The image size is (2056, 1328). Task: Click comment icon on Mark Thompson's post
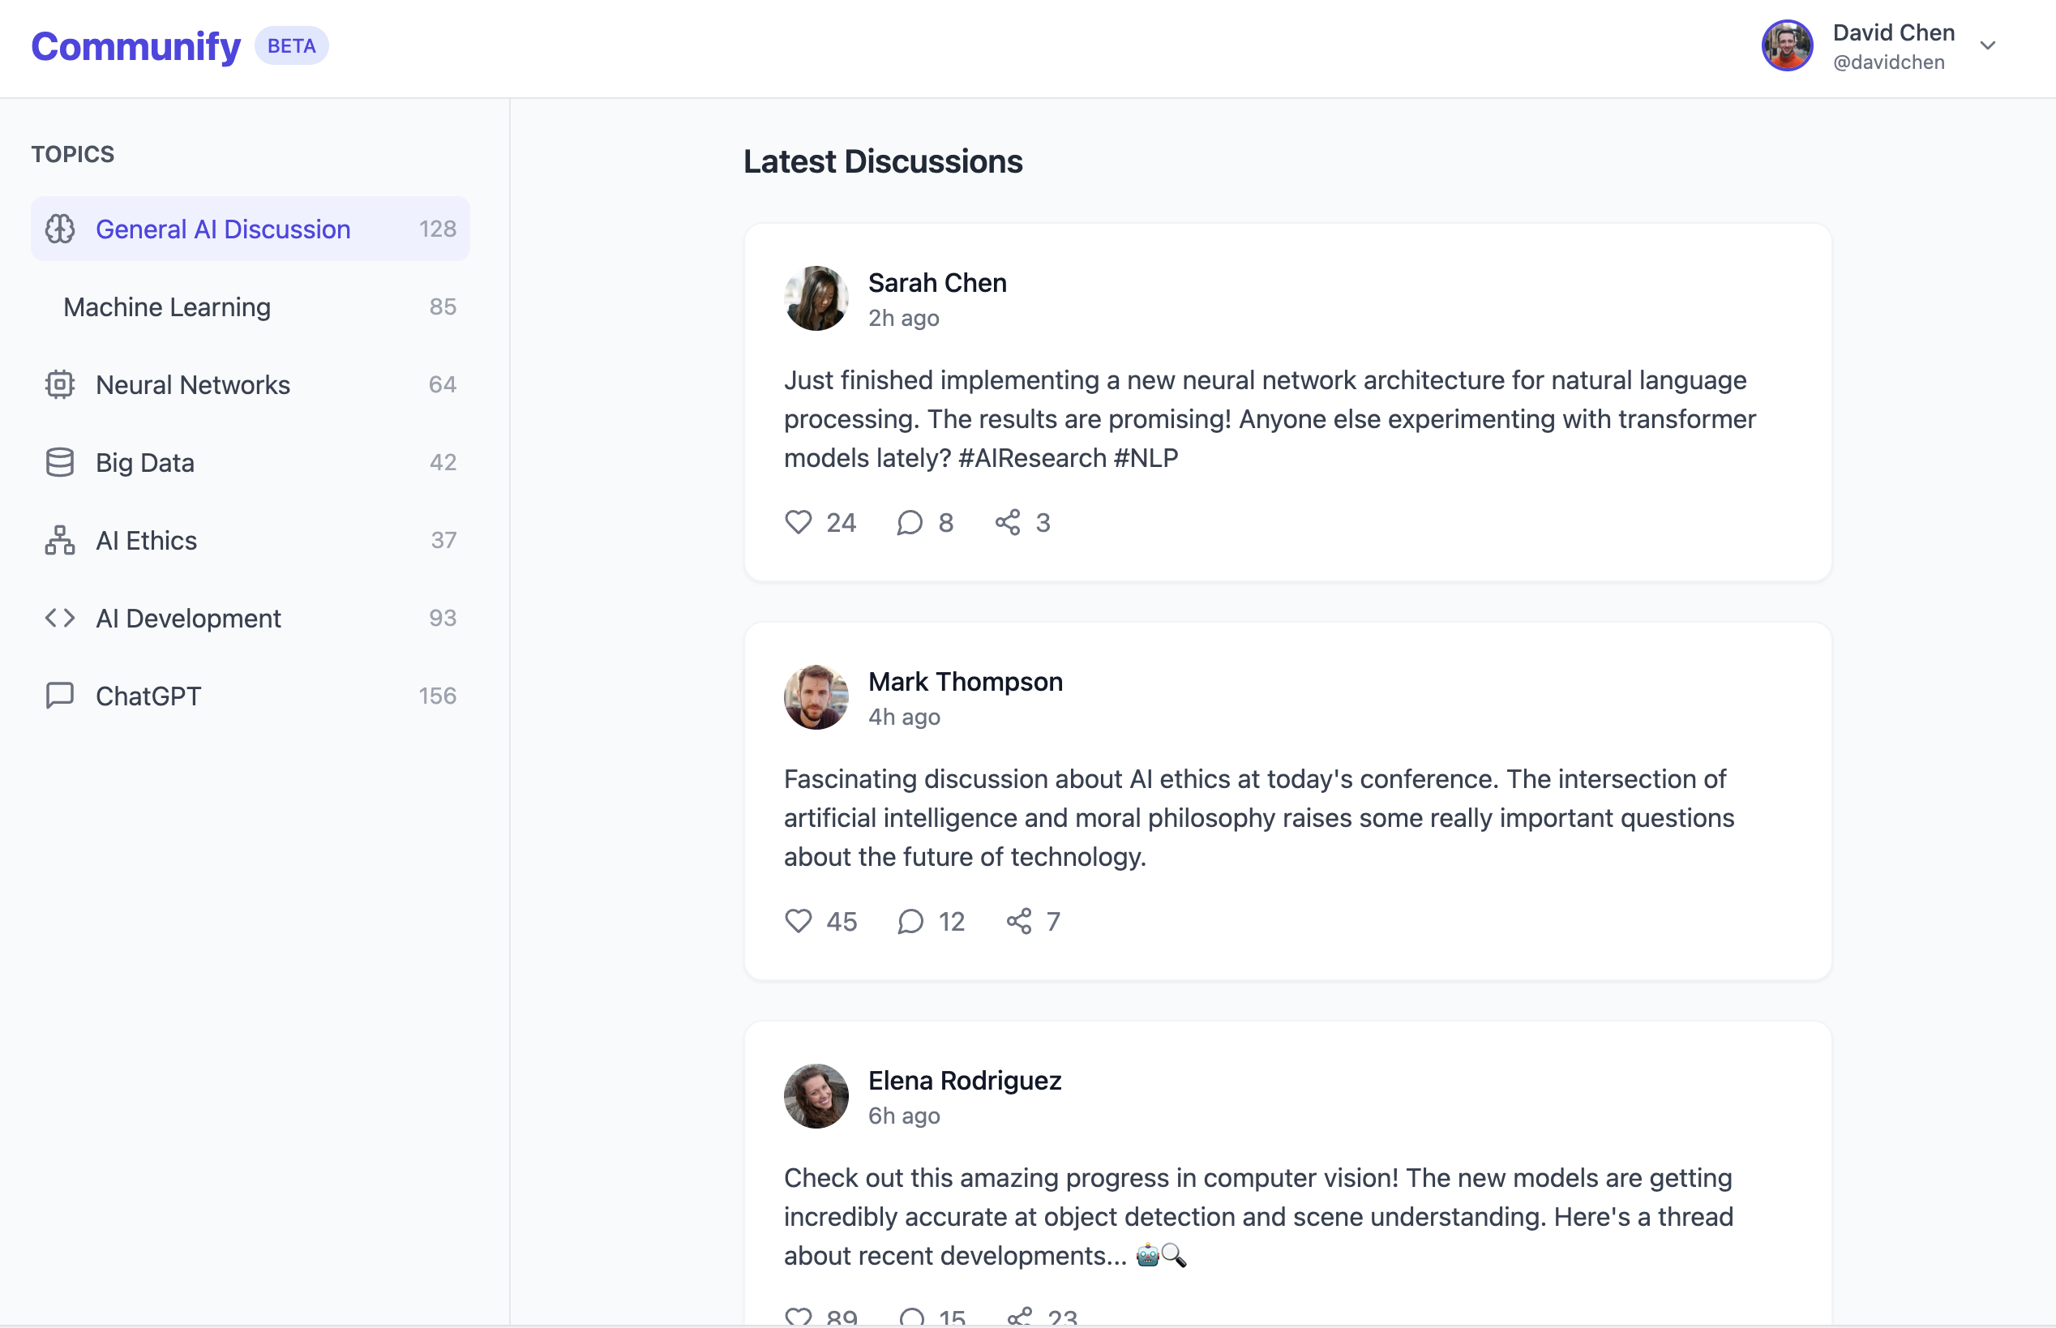[910, 921]
